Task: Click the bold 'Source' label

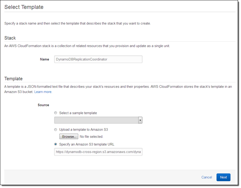Action: pyautogui.click(x=43, y=105)
